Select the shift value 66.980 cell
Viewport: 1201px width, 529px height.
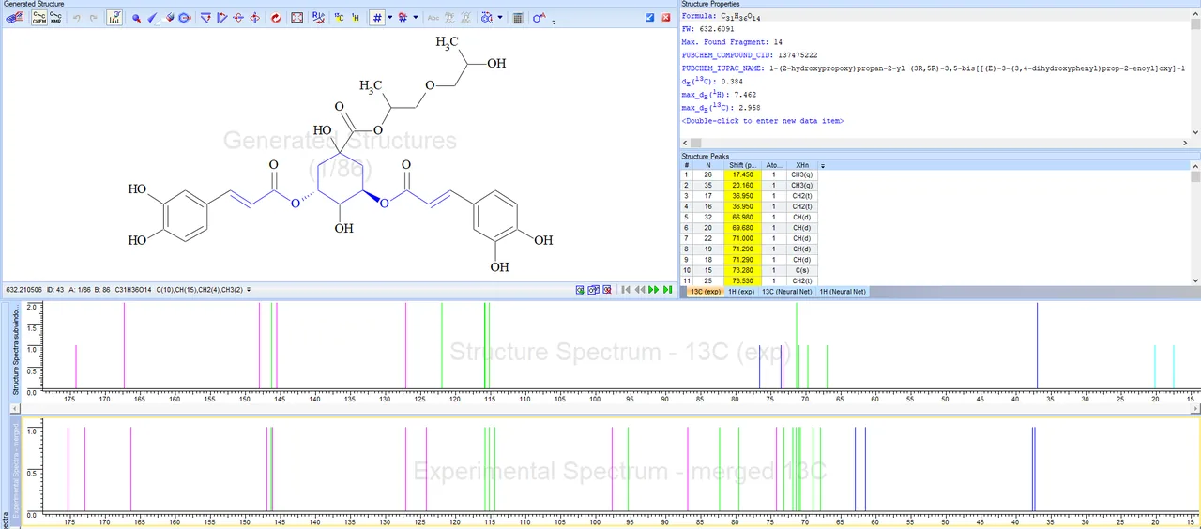point(743,217)
